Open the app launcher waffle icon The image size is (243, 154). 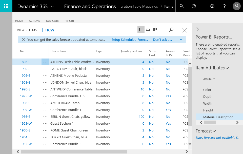[6, 6]
